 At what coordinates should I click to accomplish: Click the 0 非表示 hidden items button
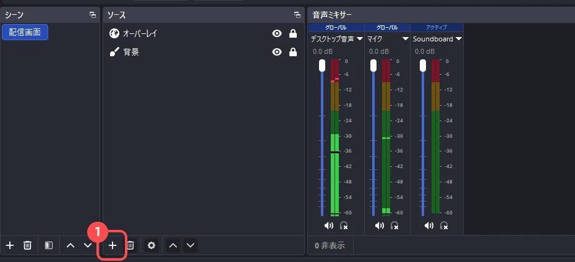click(x=330, y=245)
